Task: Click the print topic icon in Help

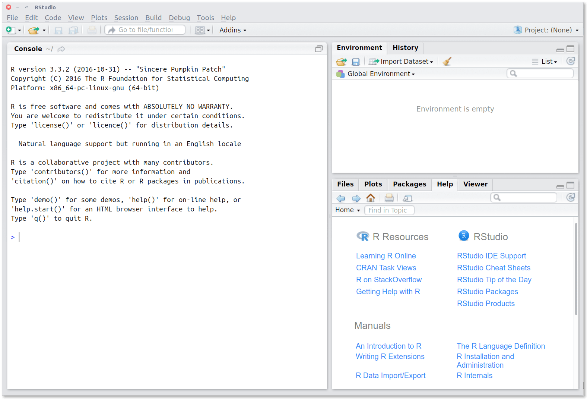Action: (389, 198)
